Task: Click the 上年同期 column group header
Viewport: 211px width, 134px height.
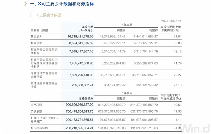Action: [x=126, y=25]
